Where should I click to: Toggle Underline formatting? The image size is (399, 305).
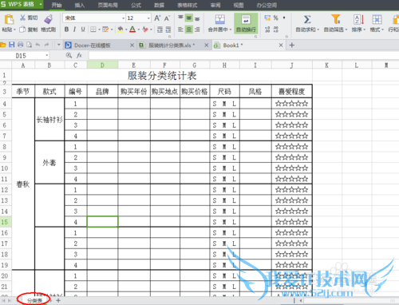coord(83,30)
